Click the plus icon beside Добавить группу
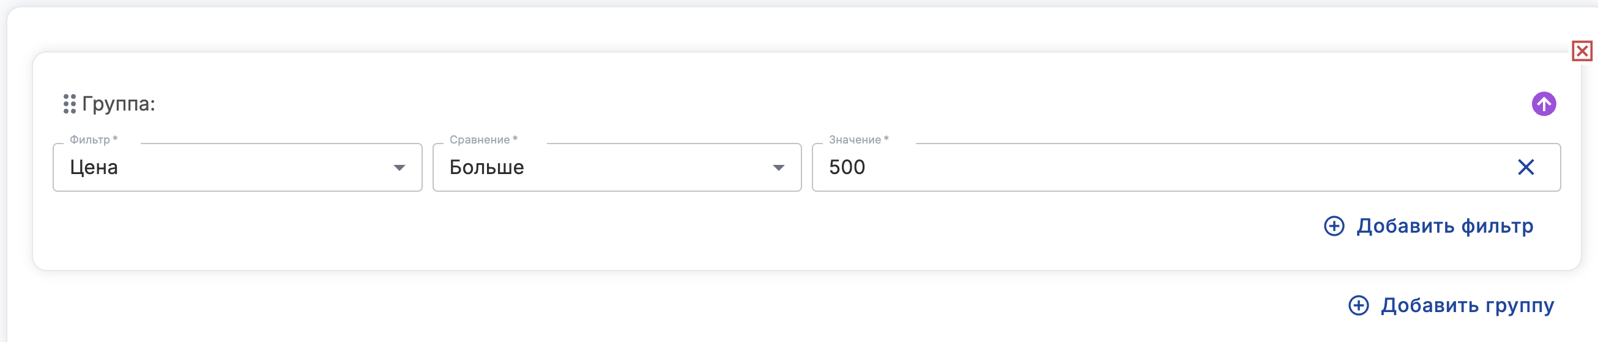The image size is (1598, 342). click(x=1359, y=305)
